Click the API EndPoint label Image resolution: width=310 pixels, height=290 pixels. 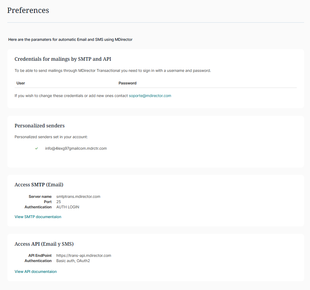click(40, 255)
